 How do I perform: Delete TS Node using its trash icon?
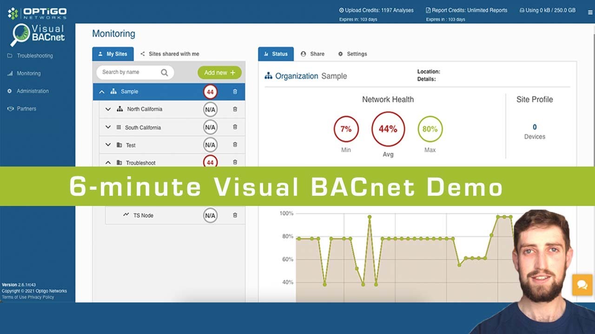(235, 215)
